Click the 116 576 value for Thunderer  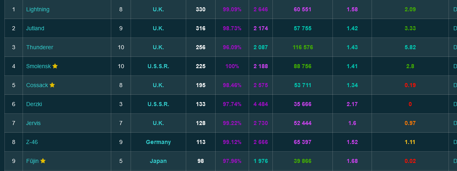(303, 47)
